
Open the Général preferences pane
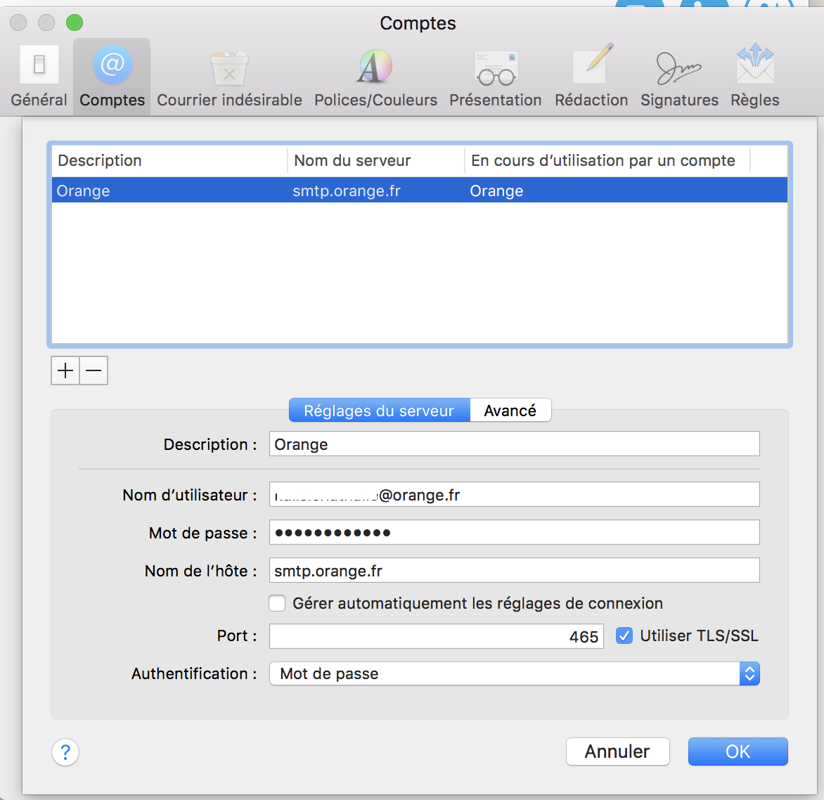39,77
